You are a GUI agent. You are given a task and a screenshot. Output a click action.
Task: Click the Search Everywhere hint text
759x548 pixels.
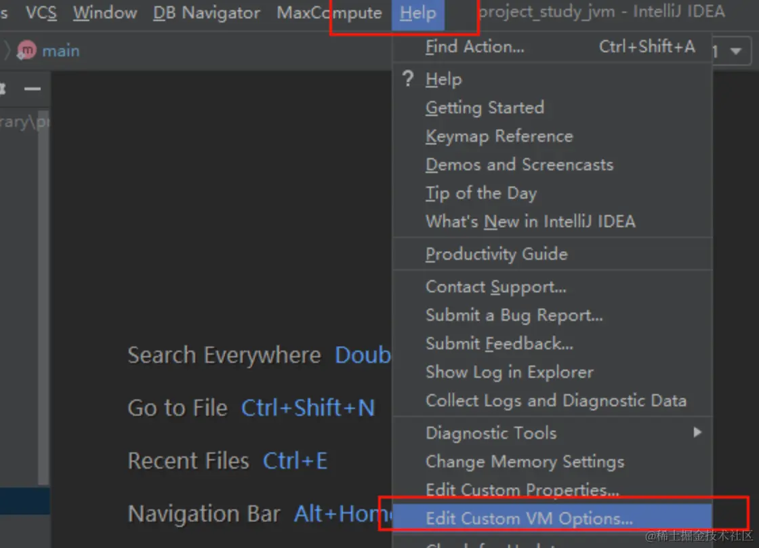[224, 355]
